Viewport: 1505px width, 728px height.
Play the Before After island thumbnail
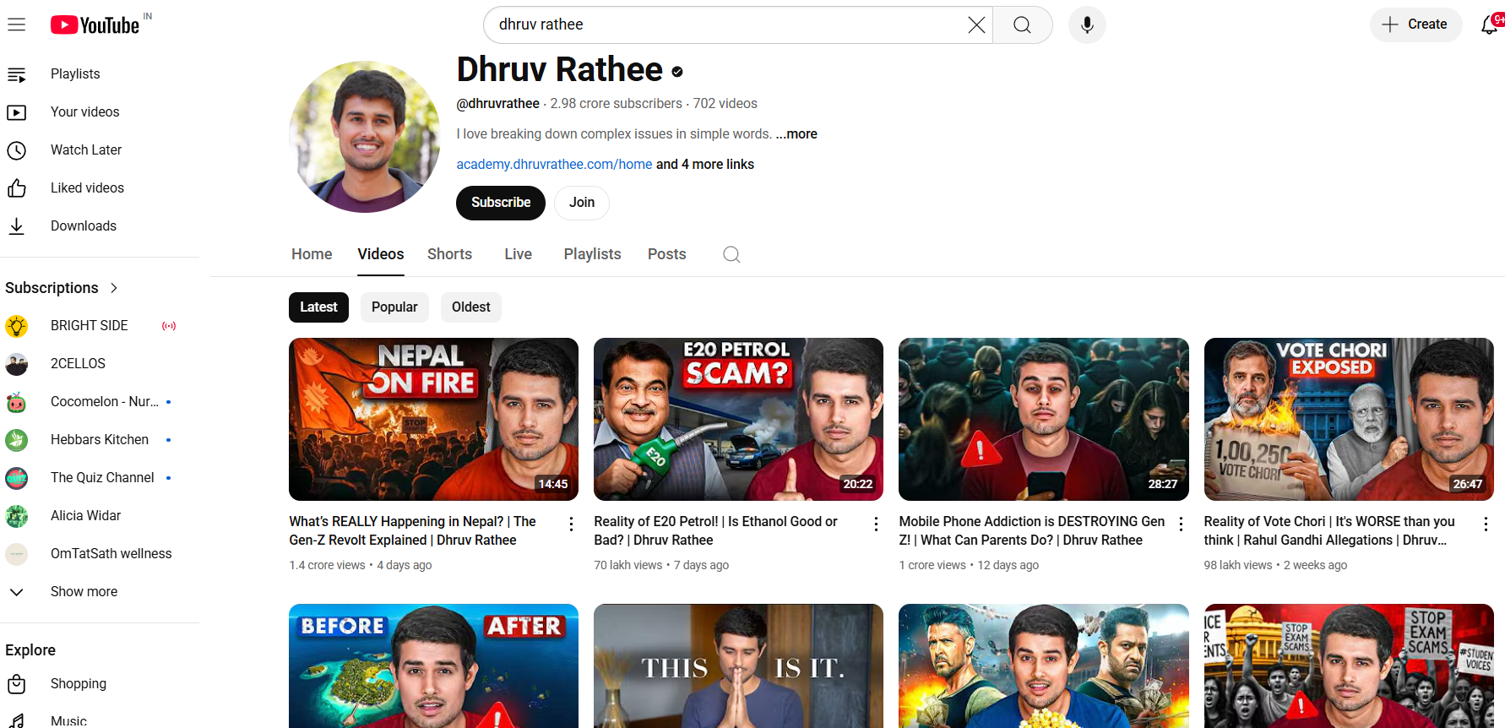tap(433, 666)
